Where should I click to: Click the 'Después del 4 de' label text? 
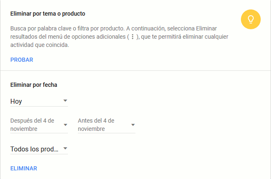[x=33, y=121]
